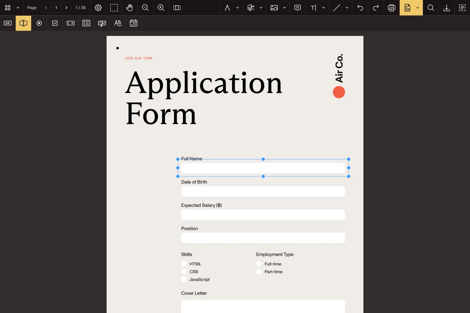
Task: Open the page layout mode icon
Action: pyautogui.click(x=177, y=8)
